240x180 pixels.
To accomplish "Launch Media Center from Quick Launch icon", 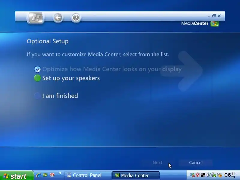I will [x=45, y=175].
